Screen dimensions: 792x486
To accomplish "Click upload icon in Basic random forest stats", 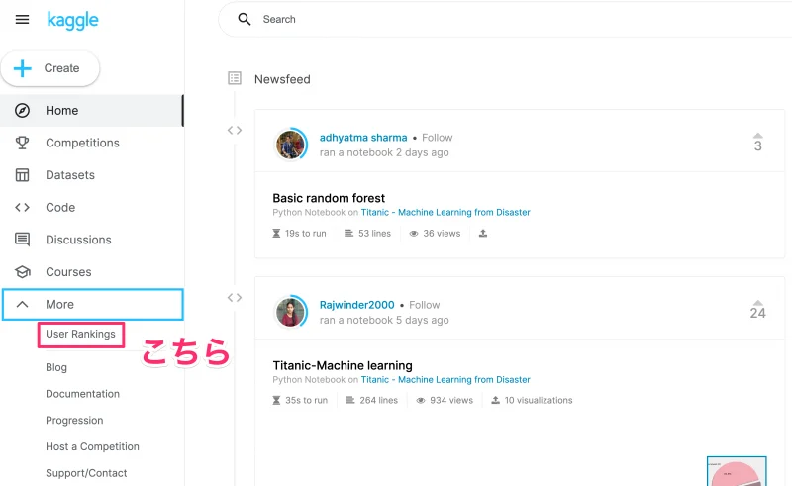I will click(483, 233).
